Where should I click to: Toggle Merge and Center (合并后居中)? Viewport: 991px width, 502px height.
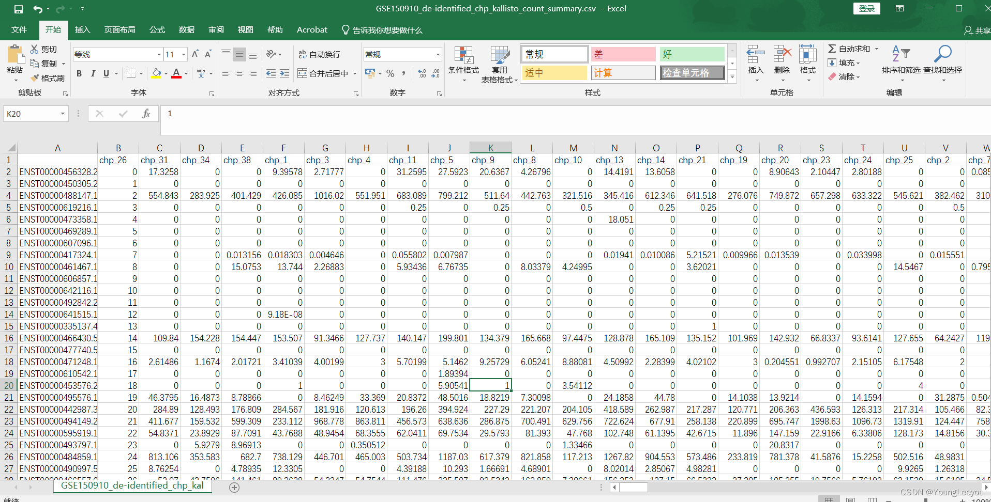tap(323, 73)
